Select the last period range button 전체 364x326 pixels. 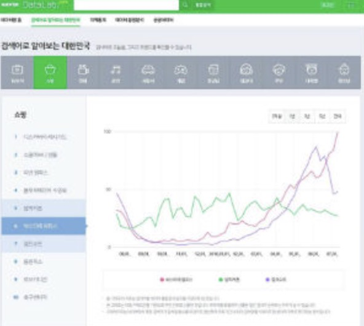pyautogui.click(x=338, y=116)
